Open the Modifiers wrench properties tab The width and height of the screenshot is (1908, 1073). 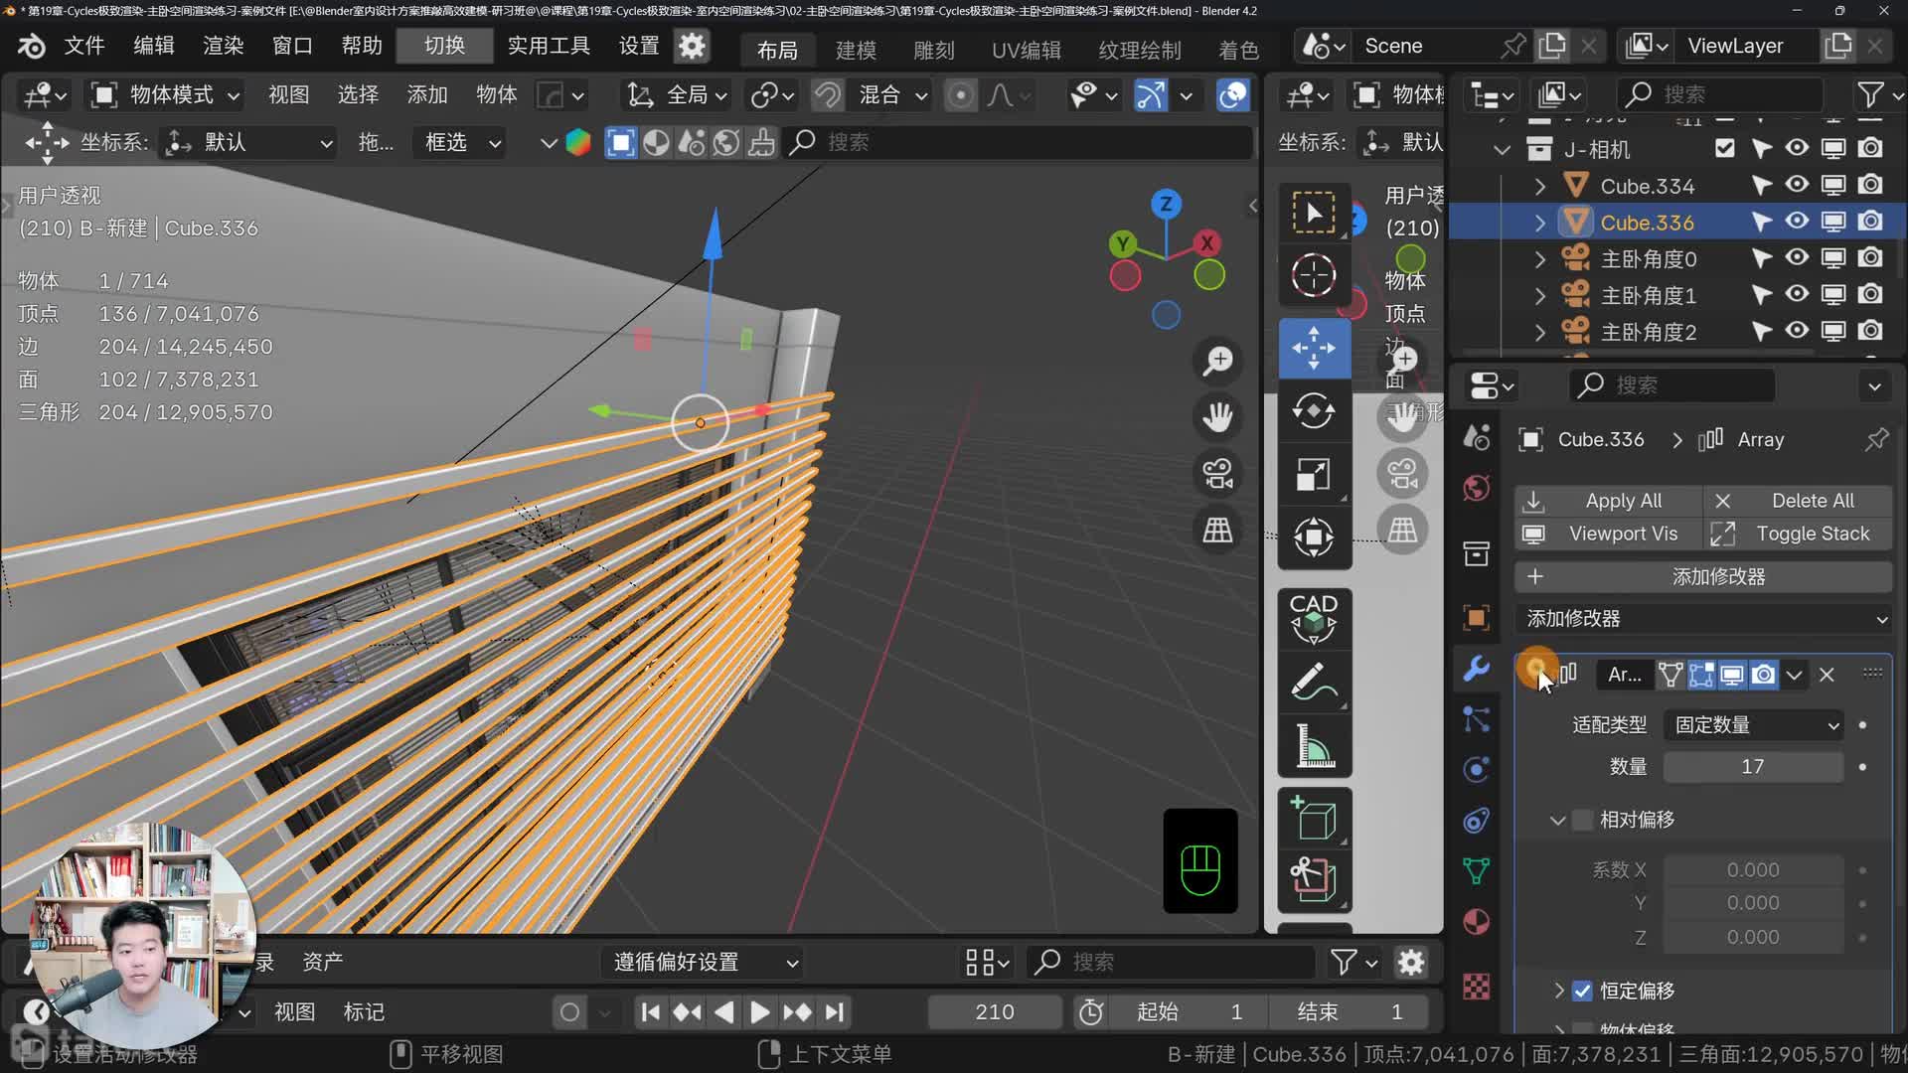pyautogui.click(x=1477, y=669)
